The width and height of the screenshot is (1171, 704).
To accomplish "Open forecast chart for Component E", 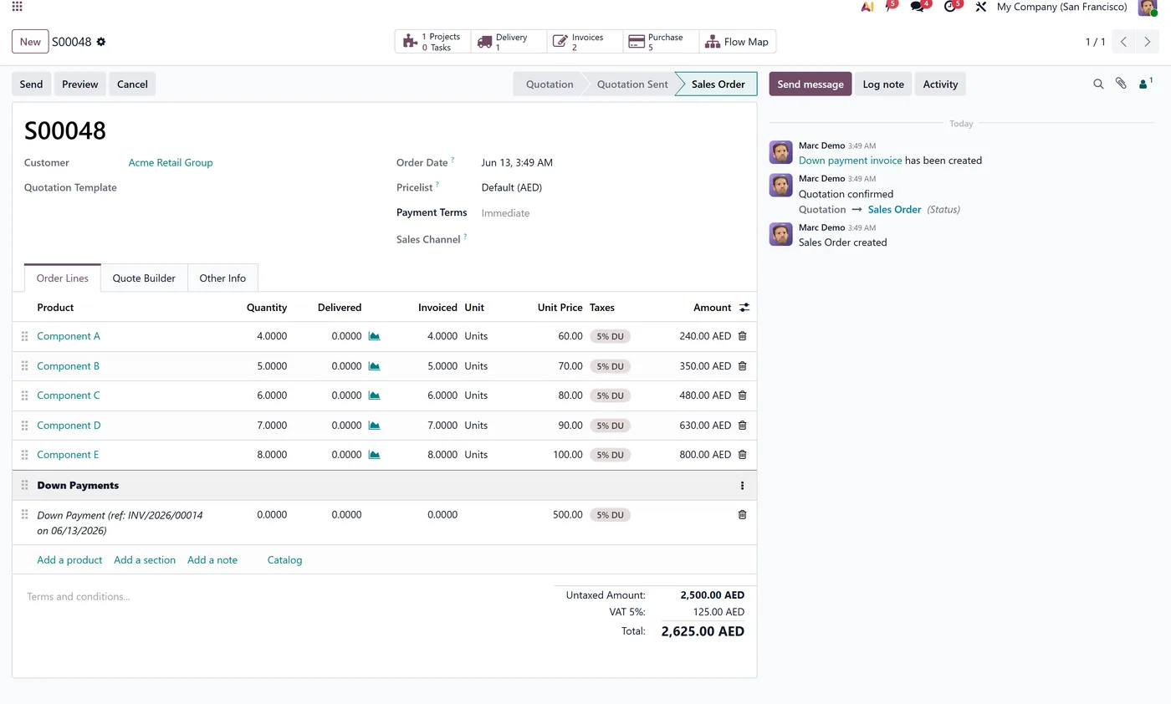I will point(375,455).
